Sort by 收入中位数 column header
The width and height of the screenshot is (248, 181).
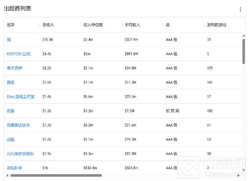click(x=93, y=25)
